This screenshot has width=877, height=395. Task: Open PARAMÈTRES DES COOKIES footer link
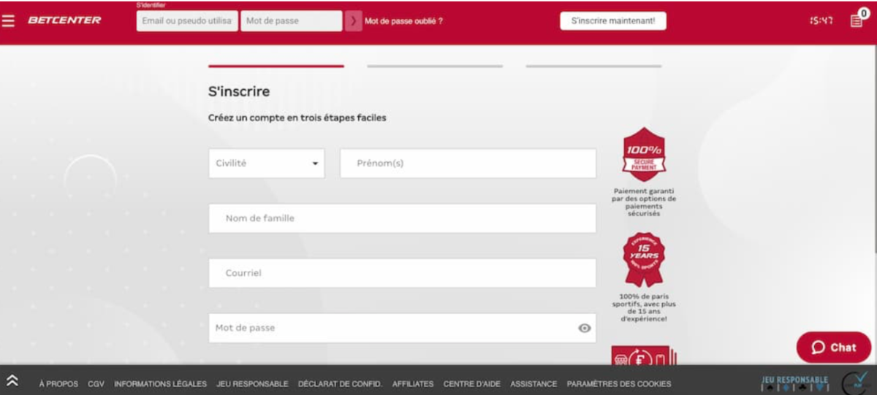click(x=619, y=384)
